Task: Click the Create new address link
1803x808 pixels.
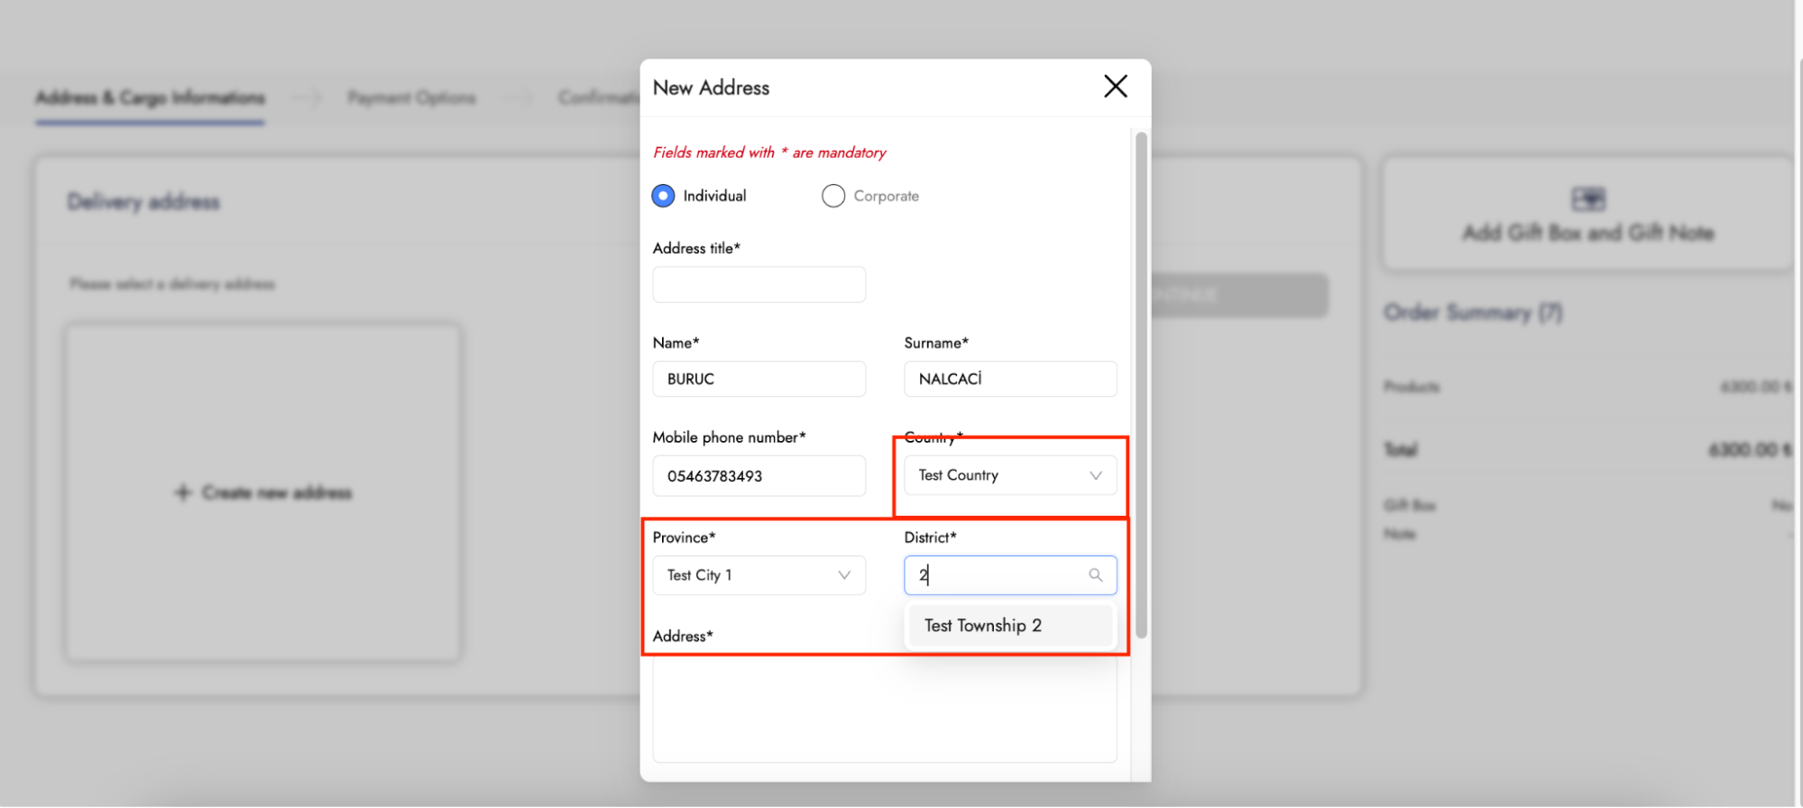Action: (277, 492)
